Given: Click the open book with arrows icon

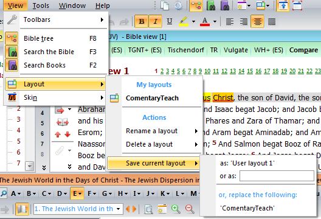Looking at the screenshot, I should 63,122.
